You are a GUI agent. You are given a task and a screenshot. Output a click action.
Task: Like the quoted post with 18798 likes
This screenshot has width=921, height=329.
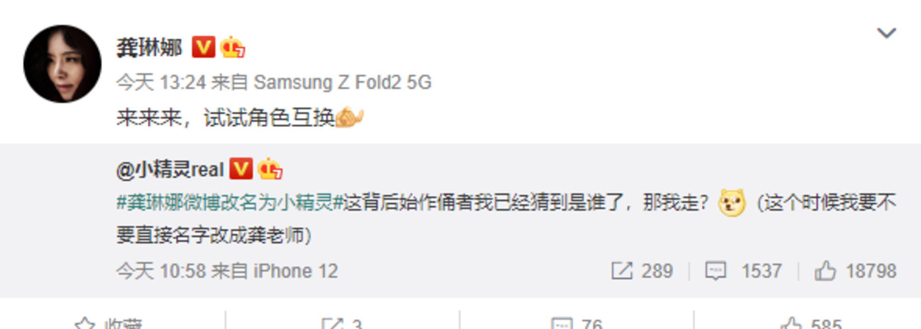point(855,271)
